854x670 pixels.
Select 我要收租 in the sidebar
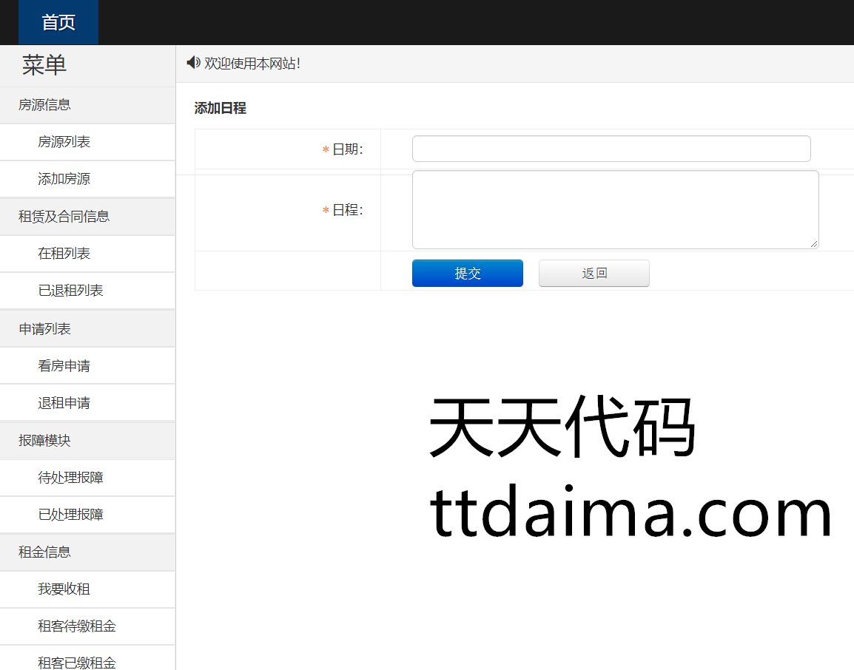coord(64,589)
